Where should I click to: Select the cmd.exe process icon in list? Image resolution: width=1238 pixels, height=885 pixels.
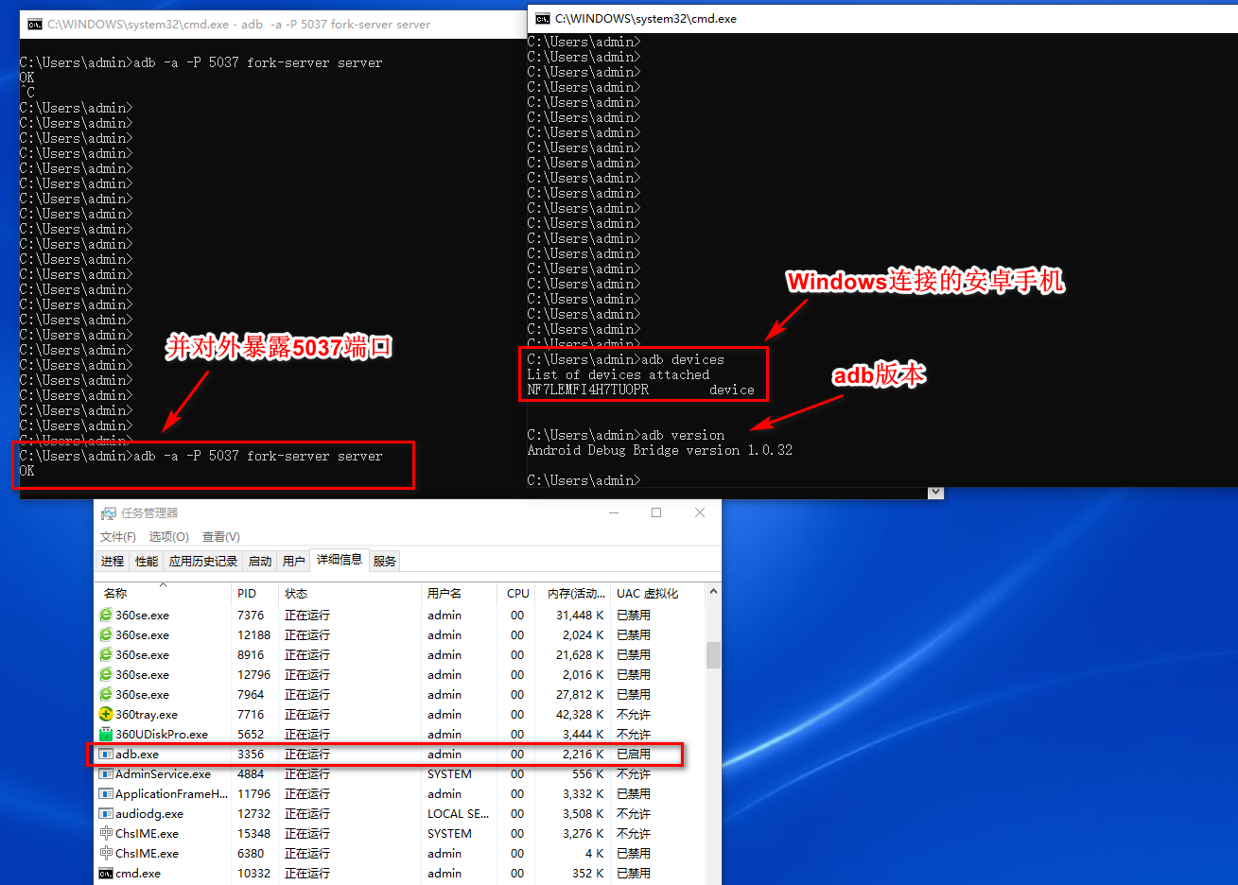106,873
